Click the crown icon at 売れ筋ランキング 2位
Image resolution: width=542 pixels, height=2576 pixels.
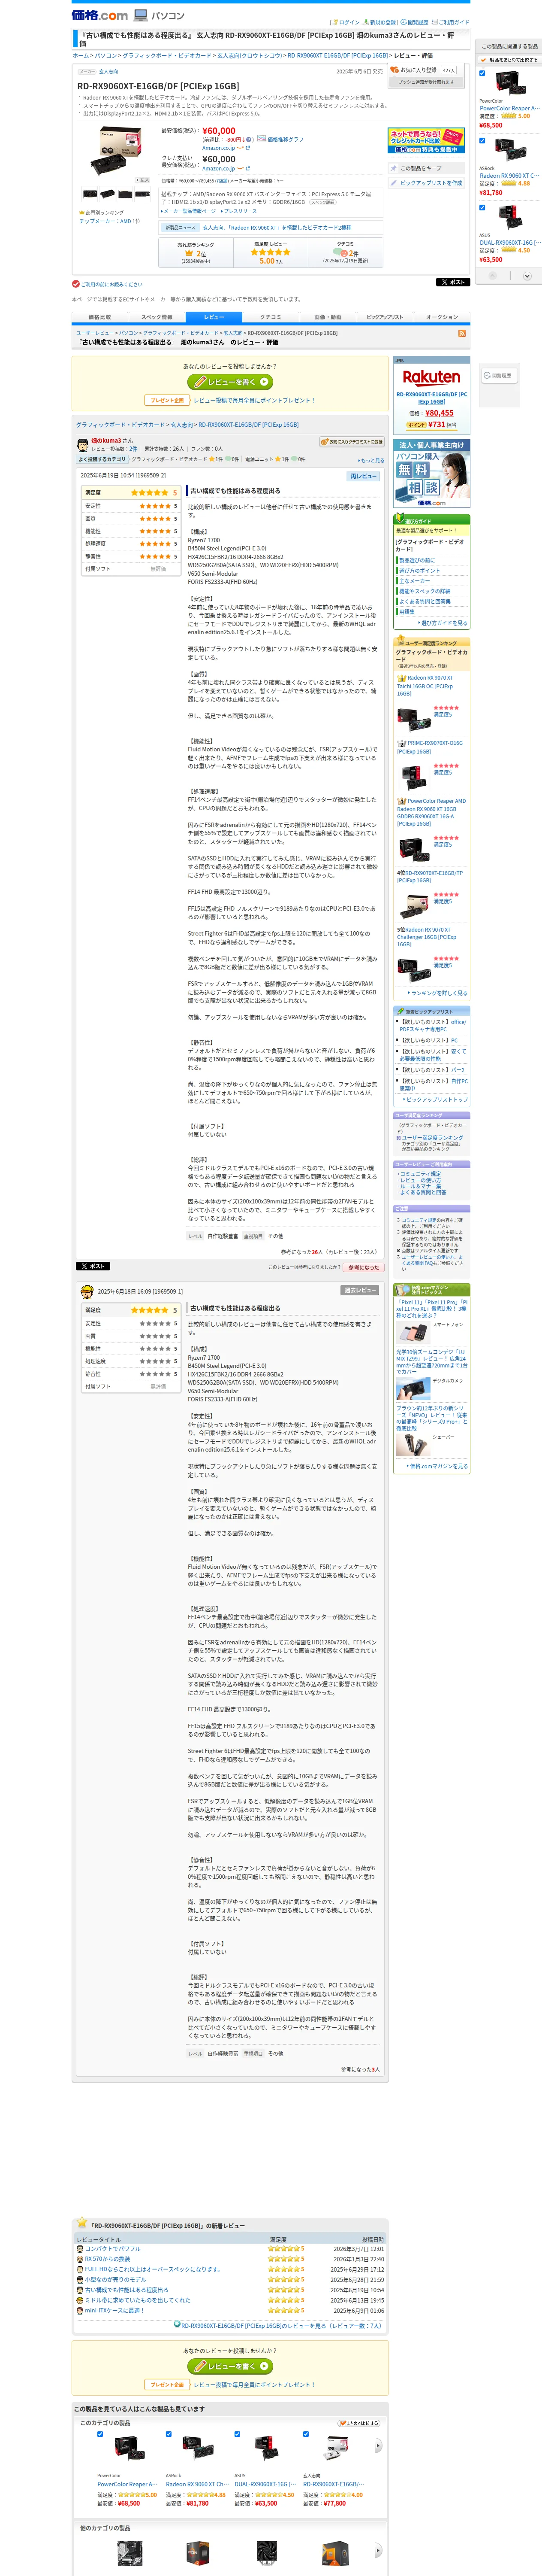click(x=189, y=253)
